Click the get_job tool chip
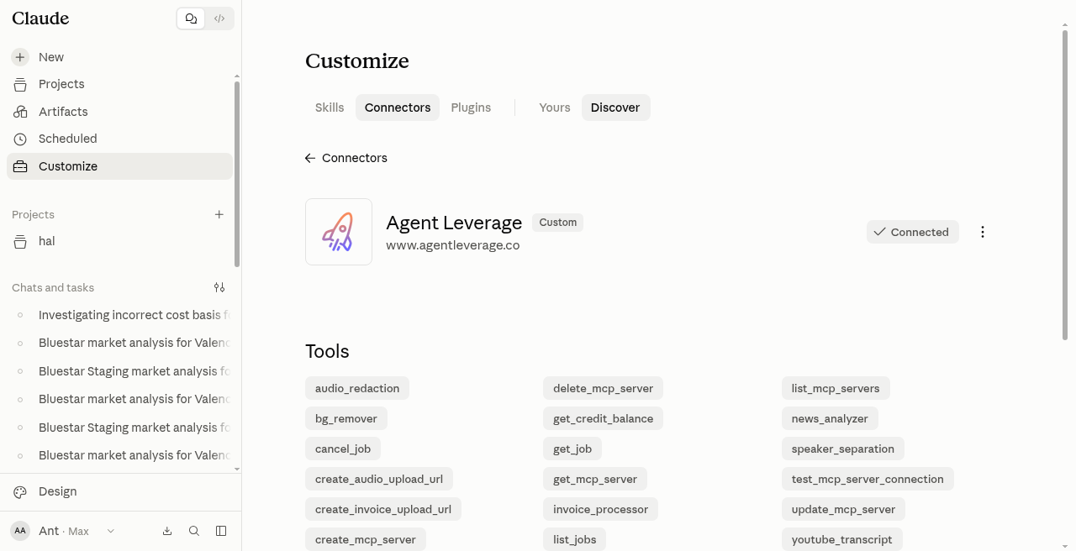The height and width of the screenshot is (551, 1076). pos(572,449)
